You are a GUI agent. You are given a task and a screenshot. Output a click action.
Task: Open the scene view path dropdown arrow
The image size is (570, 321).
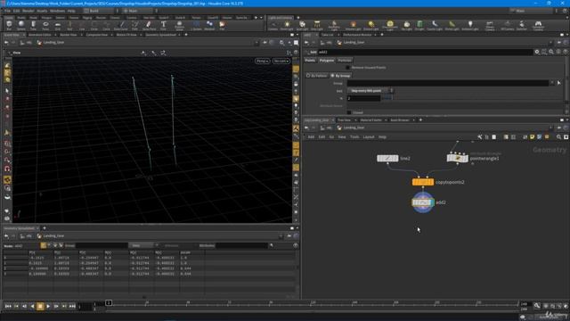[x=256, y=43]
